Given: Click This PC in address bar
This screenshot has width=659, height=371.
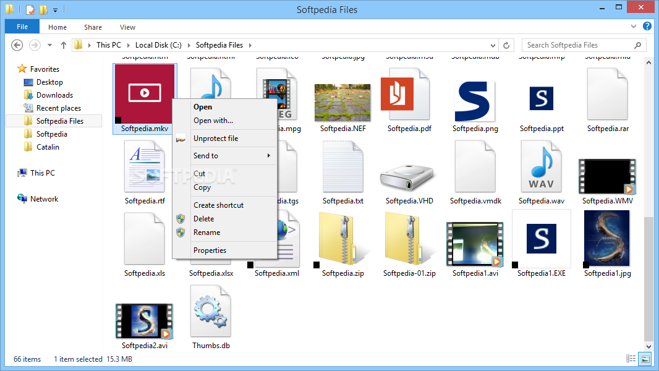Looking at the screenshot, I should point(108,45).
